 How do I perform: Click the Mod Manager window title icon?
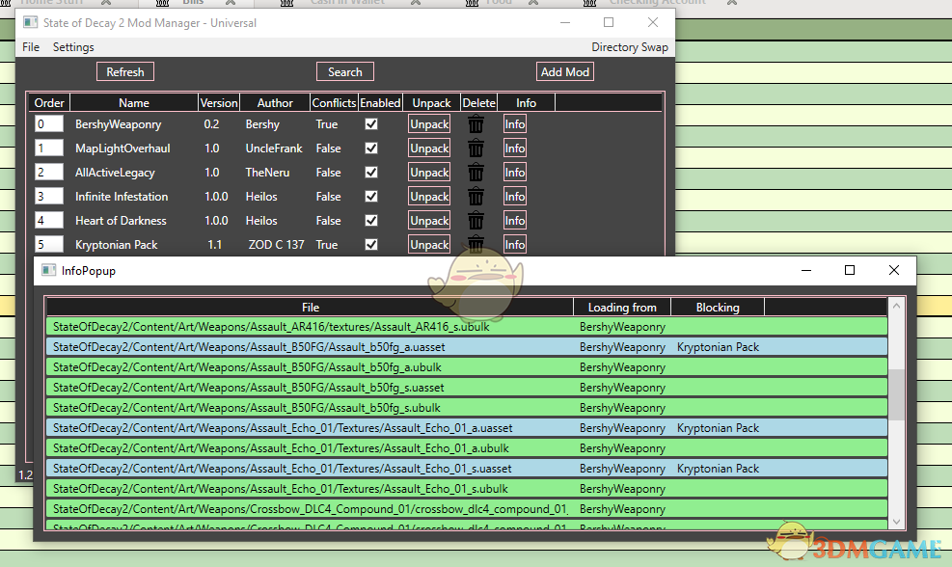(x=31, y=22)
